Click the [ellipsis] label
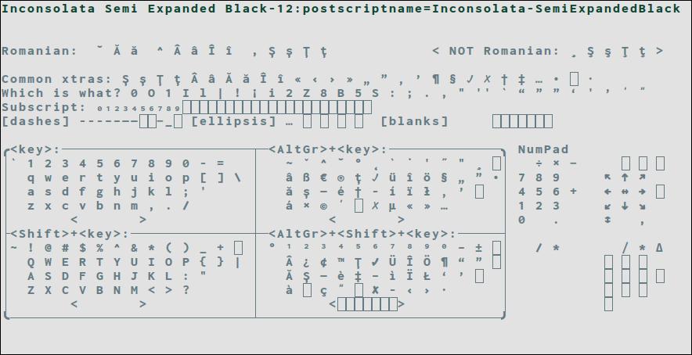The height and width of the screenshot is (355, 692). pyautogui.click(x=233, y=121)
